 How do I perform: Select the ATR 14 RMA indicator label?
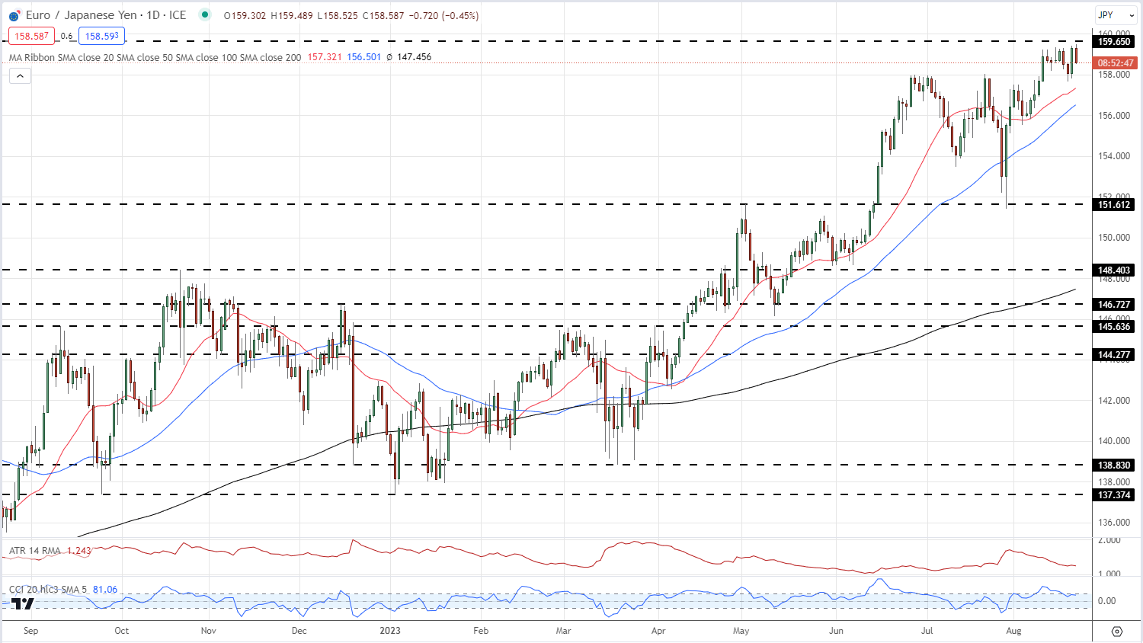point(35,550)
